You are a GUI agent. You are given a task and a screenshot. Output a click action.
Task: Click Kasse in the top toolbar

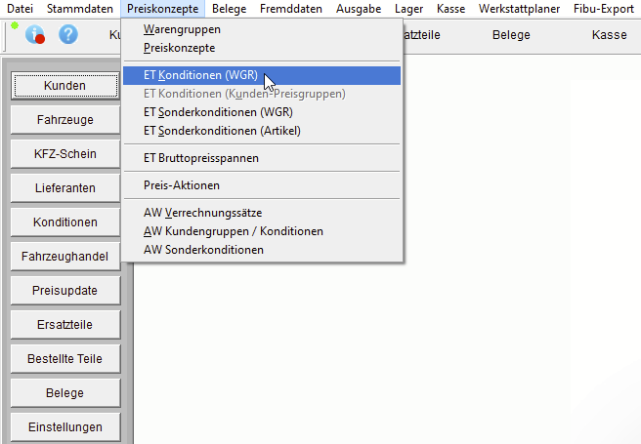click(609, 35)
